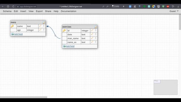The height and width of the screenshot is (102, 181).
Task: Edit the name_ex field pencil icon
Action: (x=92, y=42)
